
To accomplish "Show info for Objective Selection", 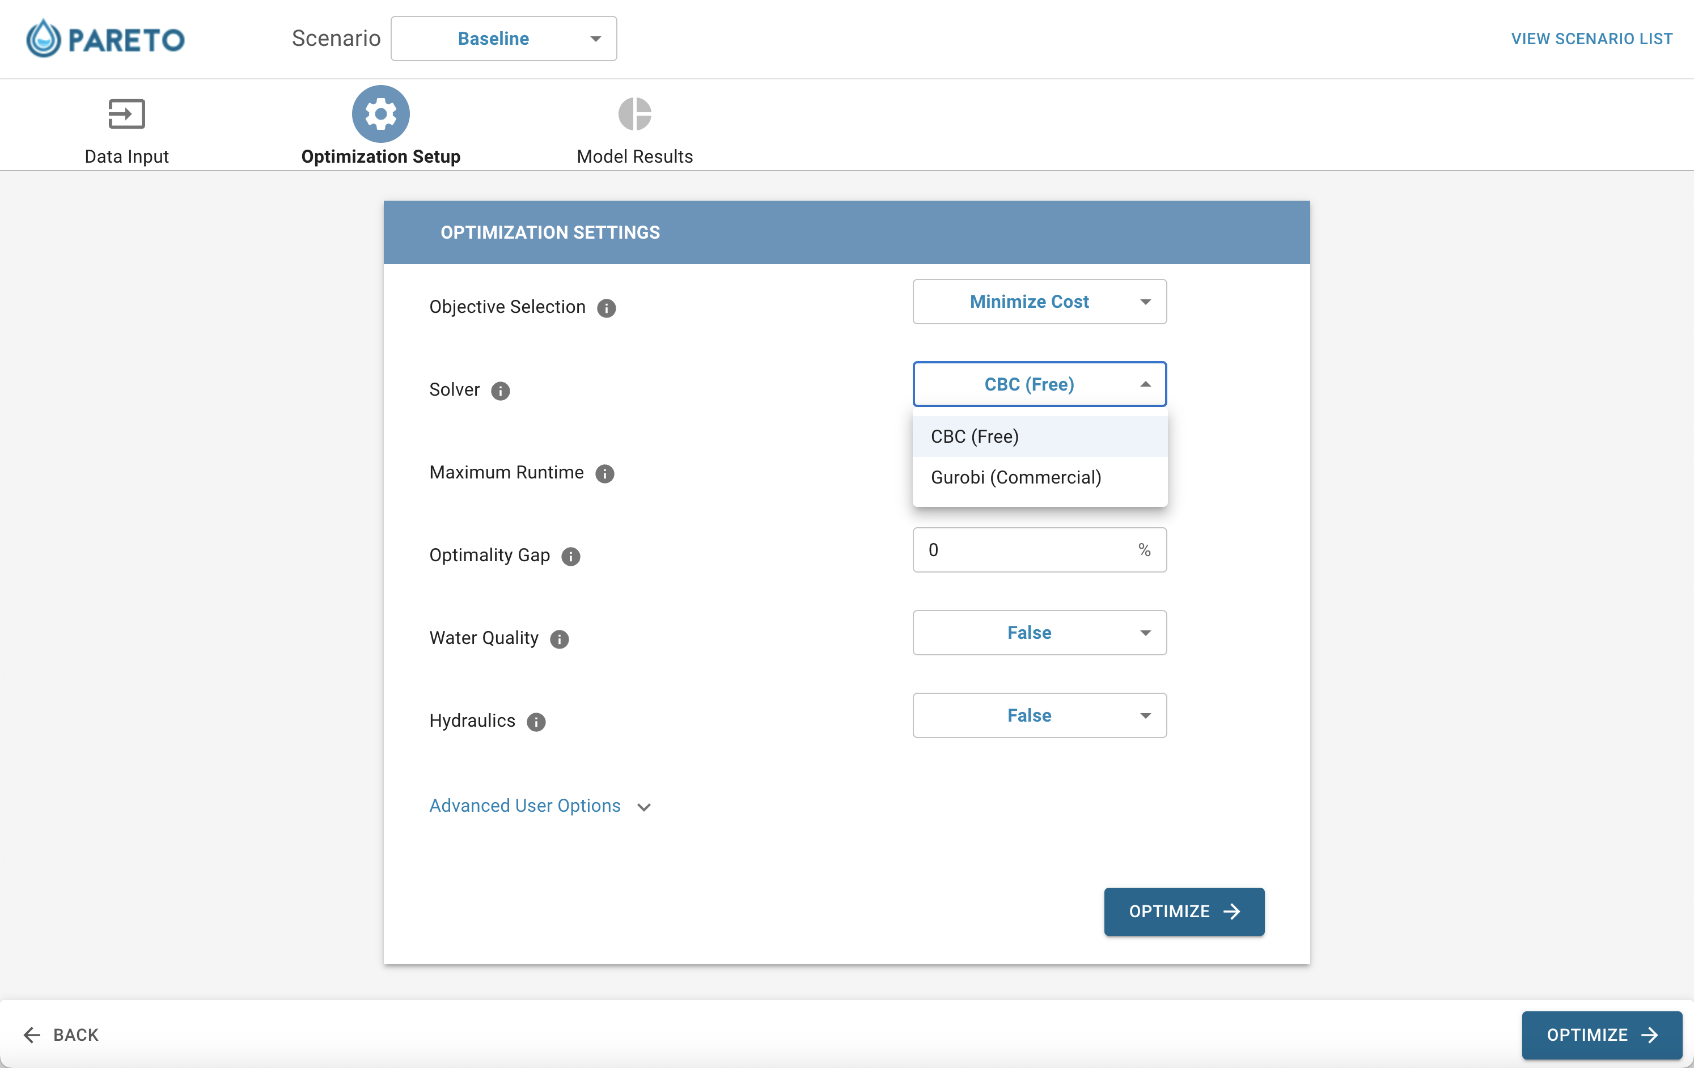I will (607, 308).
